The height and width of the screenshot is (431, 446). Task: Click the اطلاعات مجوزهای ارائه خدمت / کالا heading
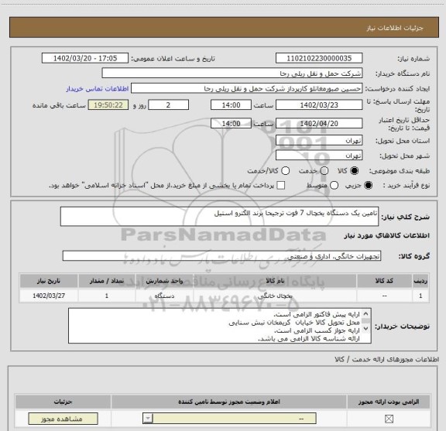(386, 359)
